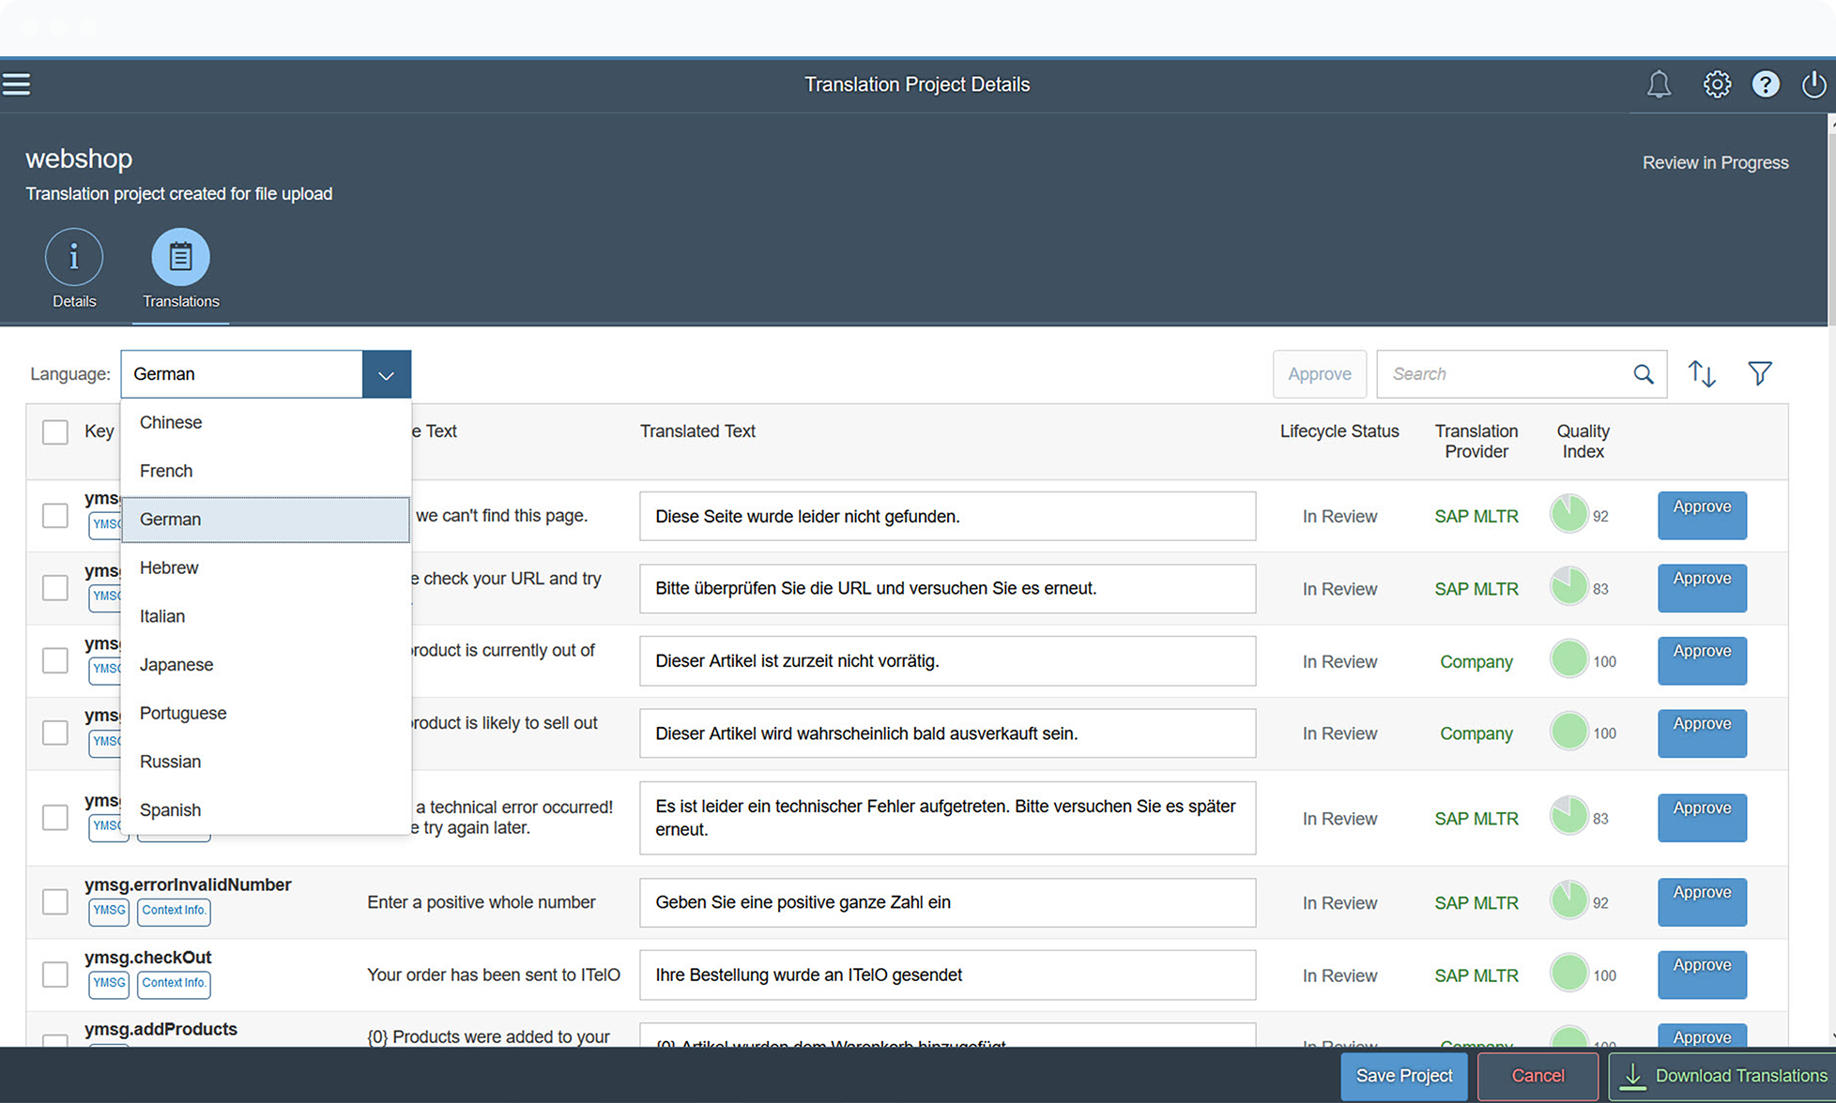Click the quality index gauge showing 83
Image resolution: width=1836 pixels, height=1103 pixels.
[x=1568, y=587]
